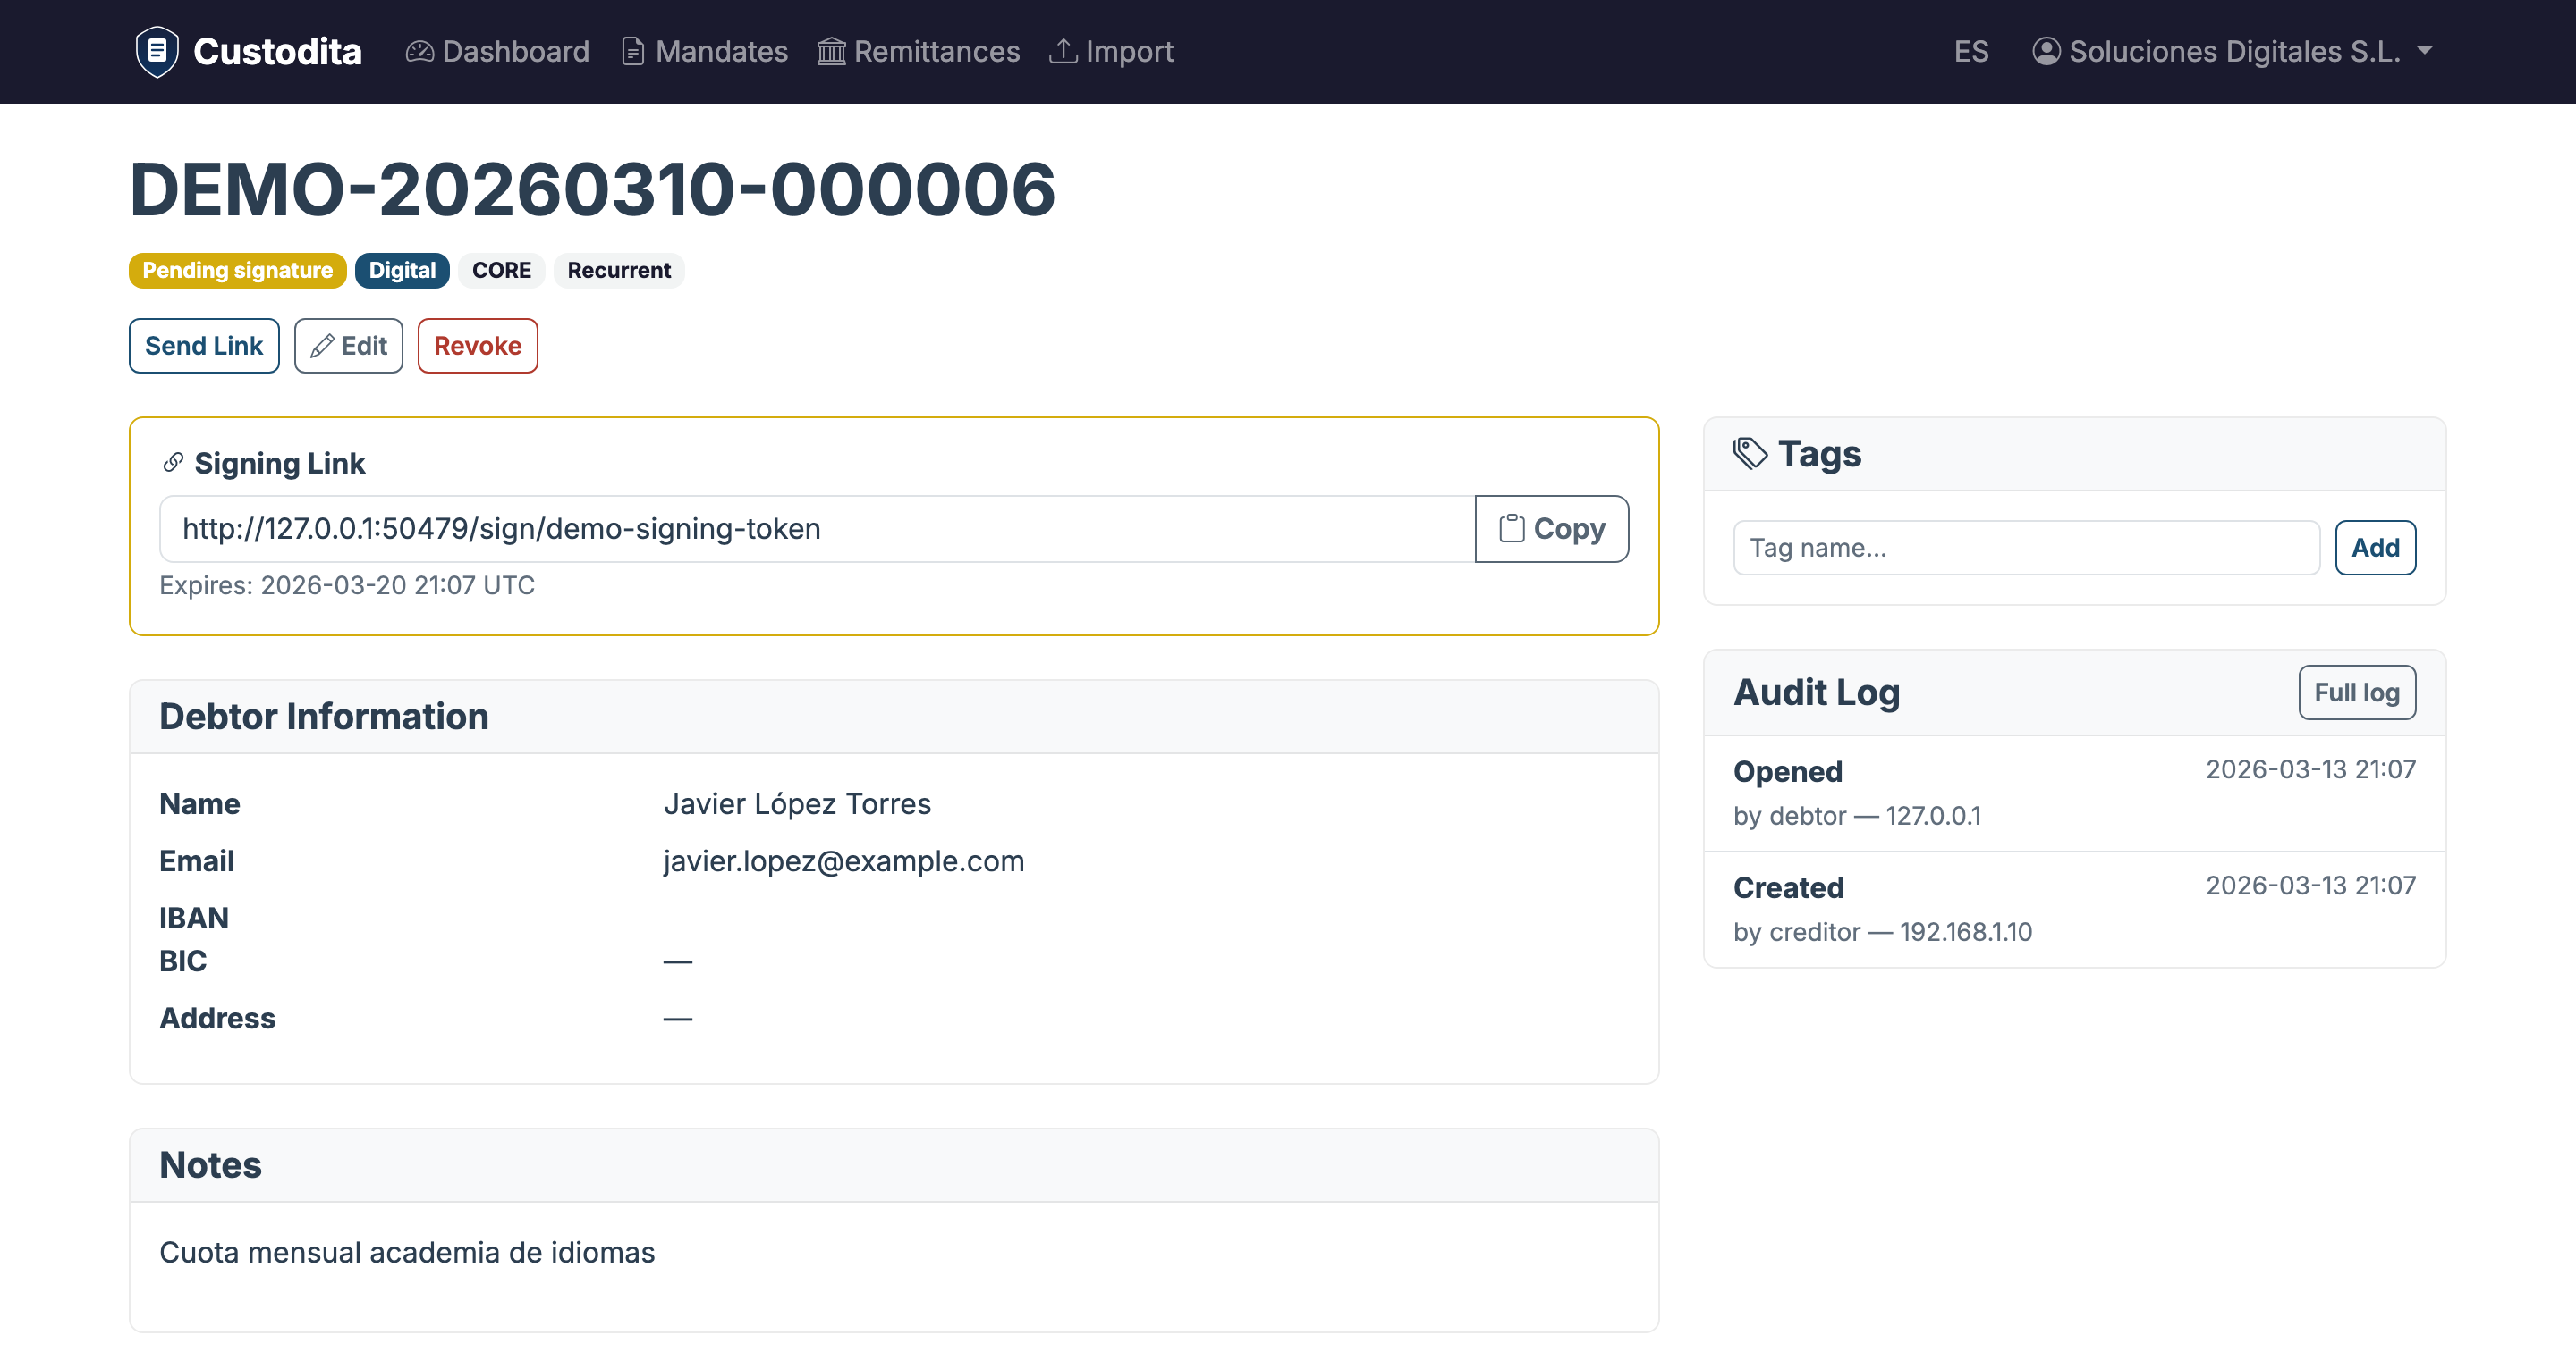The height and width of the screenshot is (1360, 2576).
Task: Revoke this mandate
Action: pyautogui.click(x=477, y=346)
